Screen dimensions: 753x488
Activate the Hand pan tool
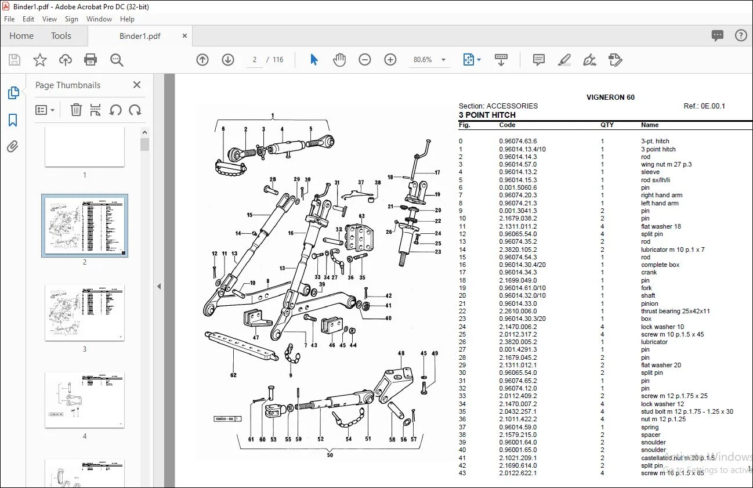click(339, 60)
